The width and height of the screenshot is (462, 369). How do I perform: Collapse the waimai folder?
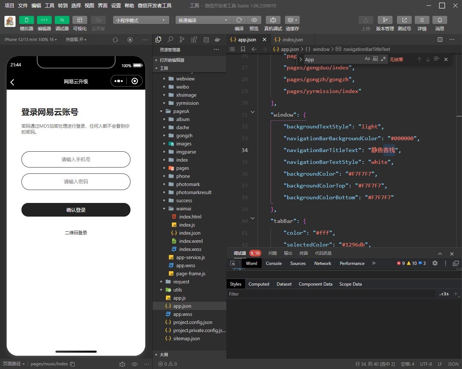[164, 209]
